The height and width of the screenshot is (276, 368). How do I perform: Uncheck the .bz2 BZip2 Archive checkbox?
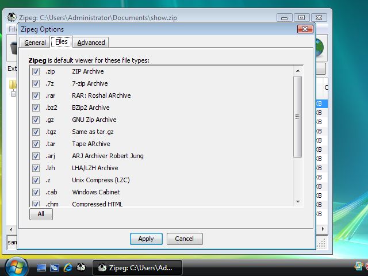pyautogui.click(x=36, y=108)
